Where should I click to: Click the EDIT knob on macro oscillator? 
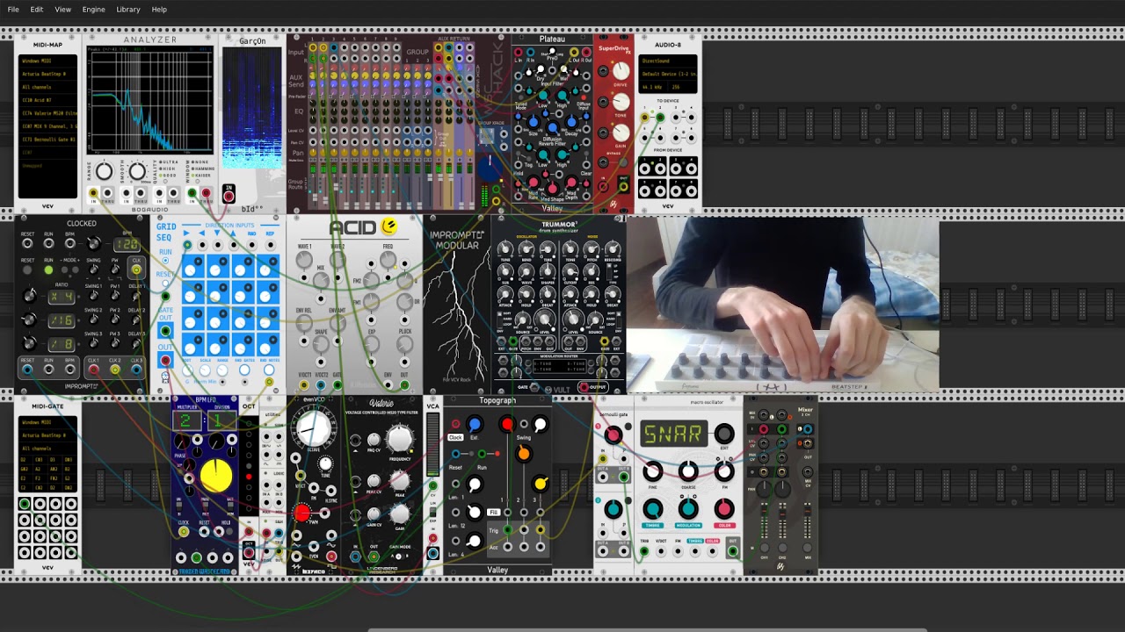coord(724,434)
